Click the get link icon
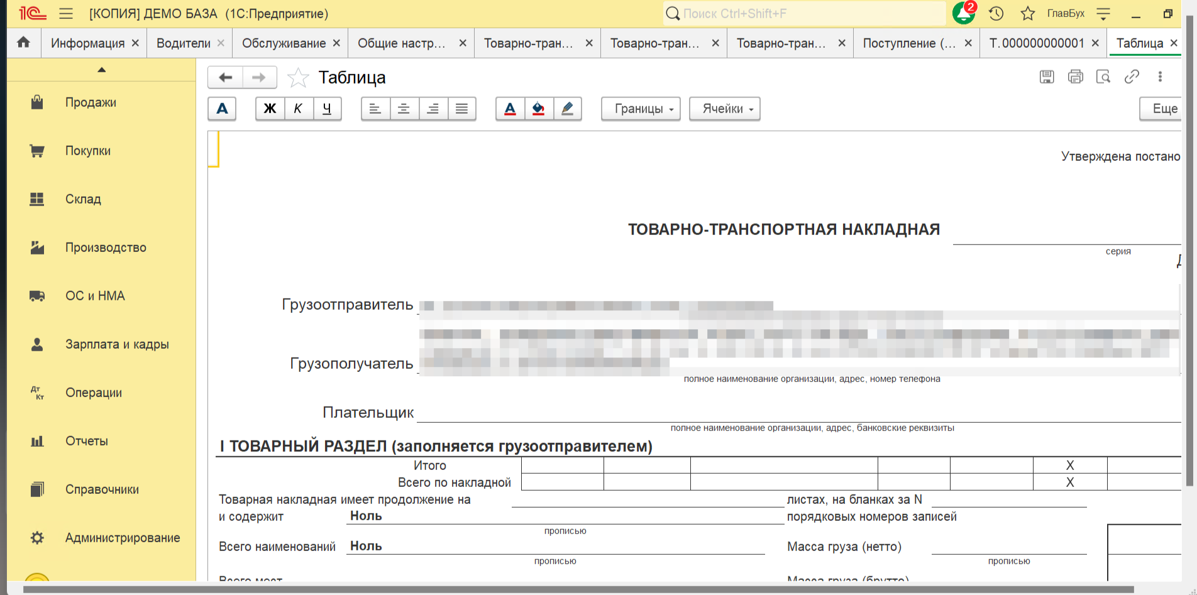The image size is (1197, 595). 1132,77
